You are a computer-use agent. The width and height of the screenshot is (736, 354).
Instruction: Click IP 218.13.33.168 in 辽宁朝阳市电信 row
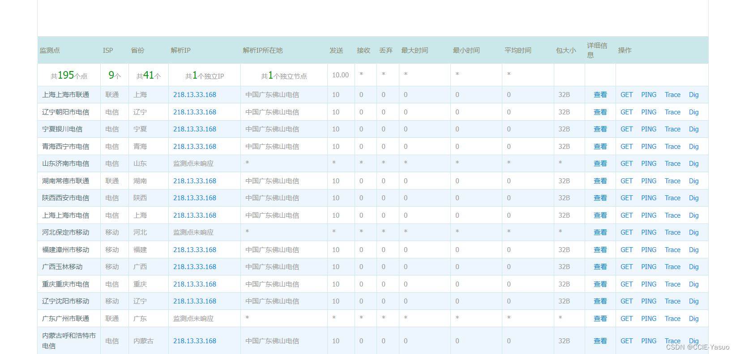coord(195,112)
